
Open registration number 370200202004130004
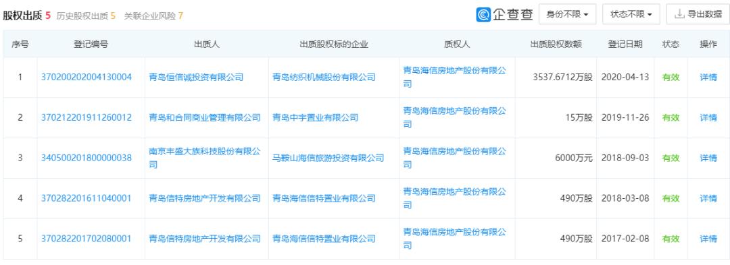[87, 78]
